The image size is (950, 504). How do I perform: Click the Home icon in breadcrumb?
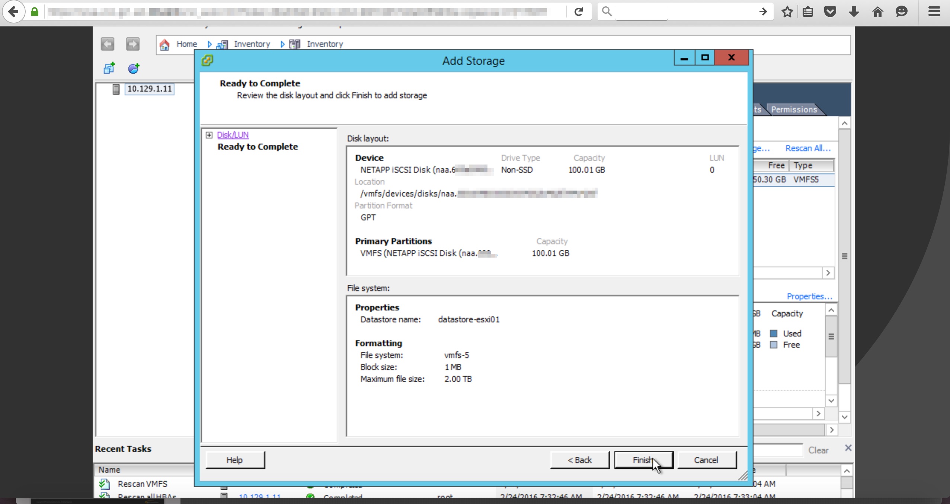tap(164, 45)
